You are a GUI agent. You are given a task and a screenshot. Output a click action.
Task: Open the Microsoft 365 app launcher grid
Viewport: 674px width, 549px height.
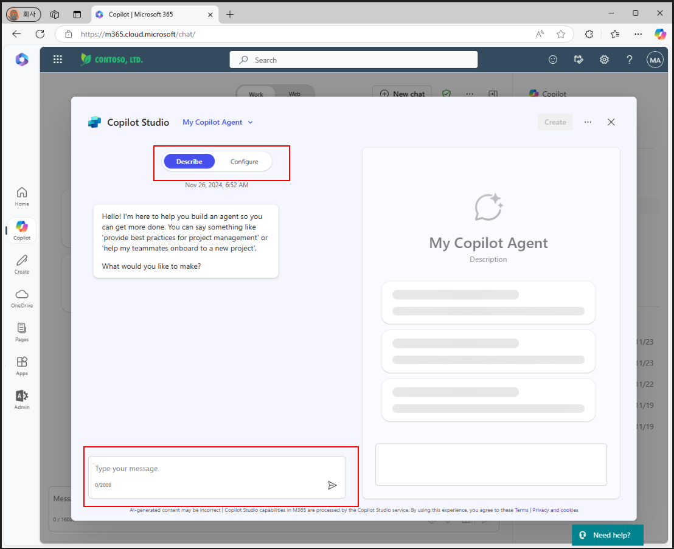58,60
